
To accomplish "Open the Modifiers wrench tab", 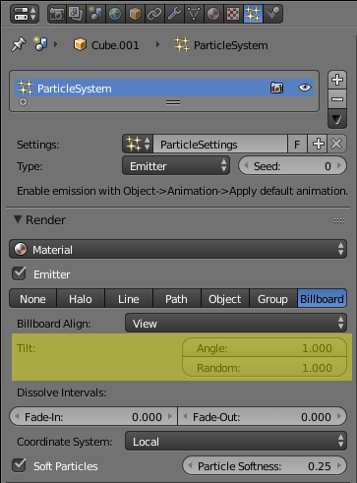I will [x=174, y=14].
